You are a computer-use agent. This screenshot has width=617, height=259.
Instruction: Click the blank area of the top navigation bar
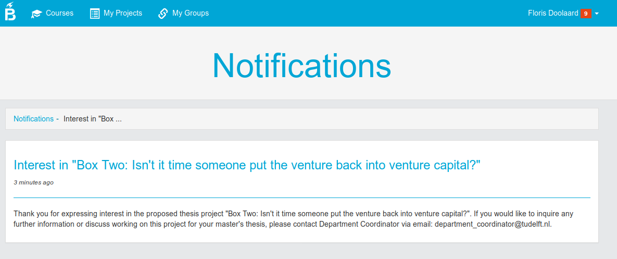point(366,13)
